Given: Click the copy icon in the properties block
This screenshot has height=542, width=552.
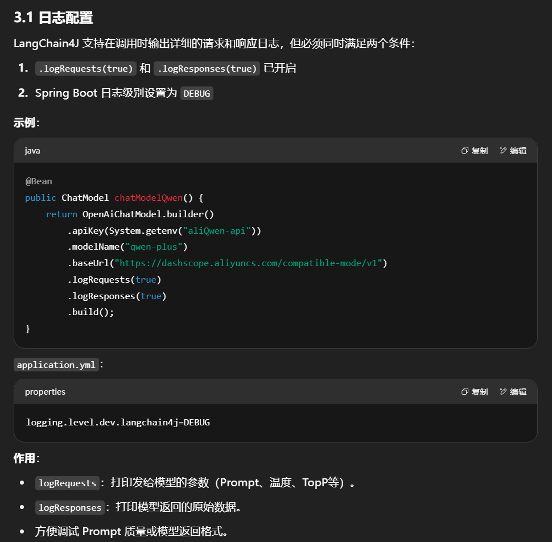Looking at the screenshot, I should (465, 392).
